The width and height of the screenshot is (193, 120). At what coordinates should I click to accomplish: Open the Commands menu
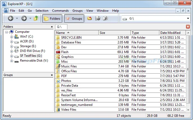click(60, 11)
